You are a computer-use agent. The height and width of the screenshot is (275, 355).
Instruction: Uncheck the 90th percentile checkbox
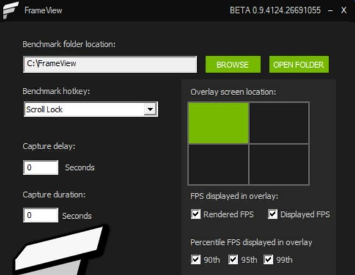(x=196, y=260)
